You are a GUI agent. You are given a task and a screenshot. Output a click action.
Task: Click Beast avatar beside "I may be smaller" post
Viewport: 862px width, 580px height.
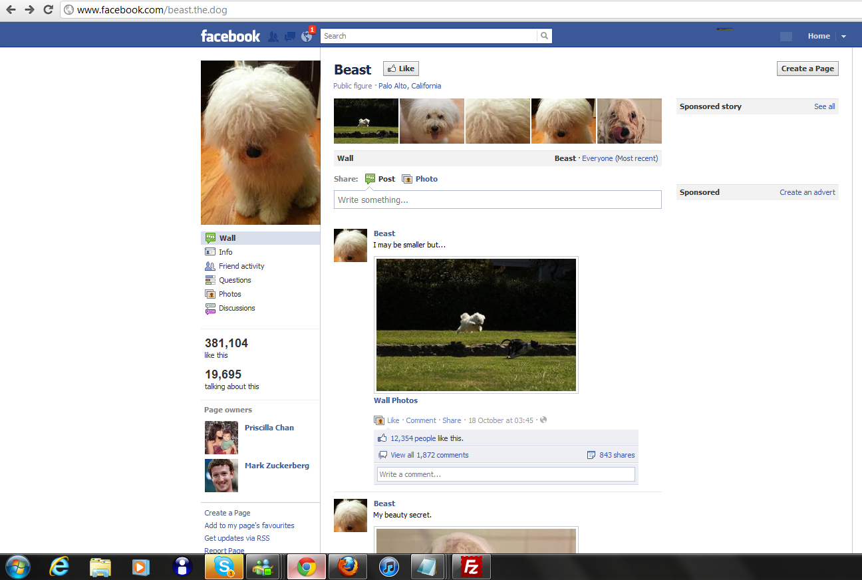[351, 245]
